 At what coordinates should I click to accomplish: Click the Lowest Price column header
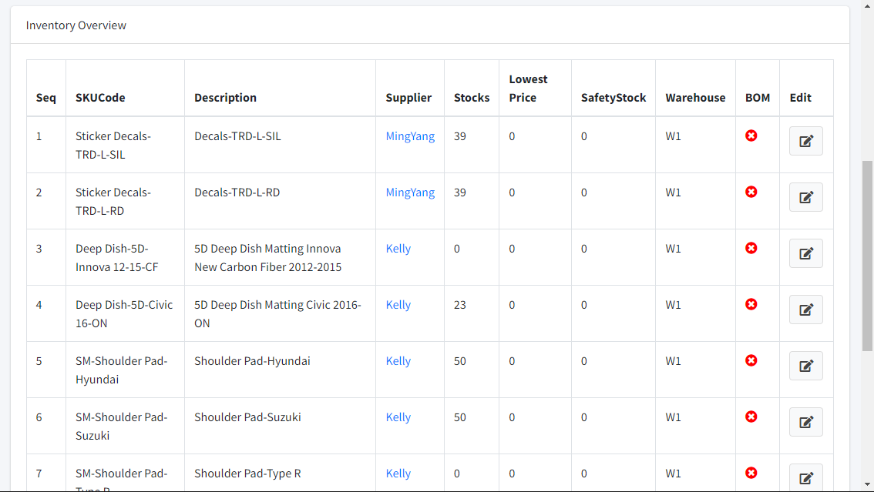[528, 89]
